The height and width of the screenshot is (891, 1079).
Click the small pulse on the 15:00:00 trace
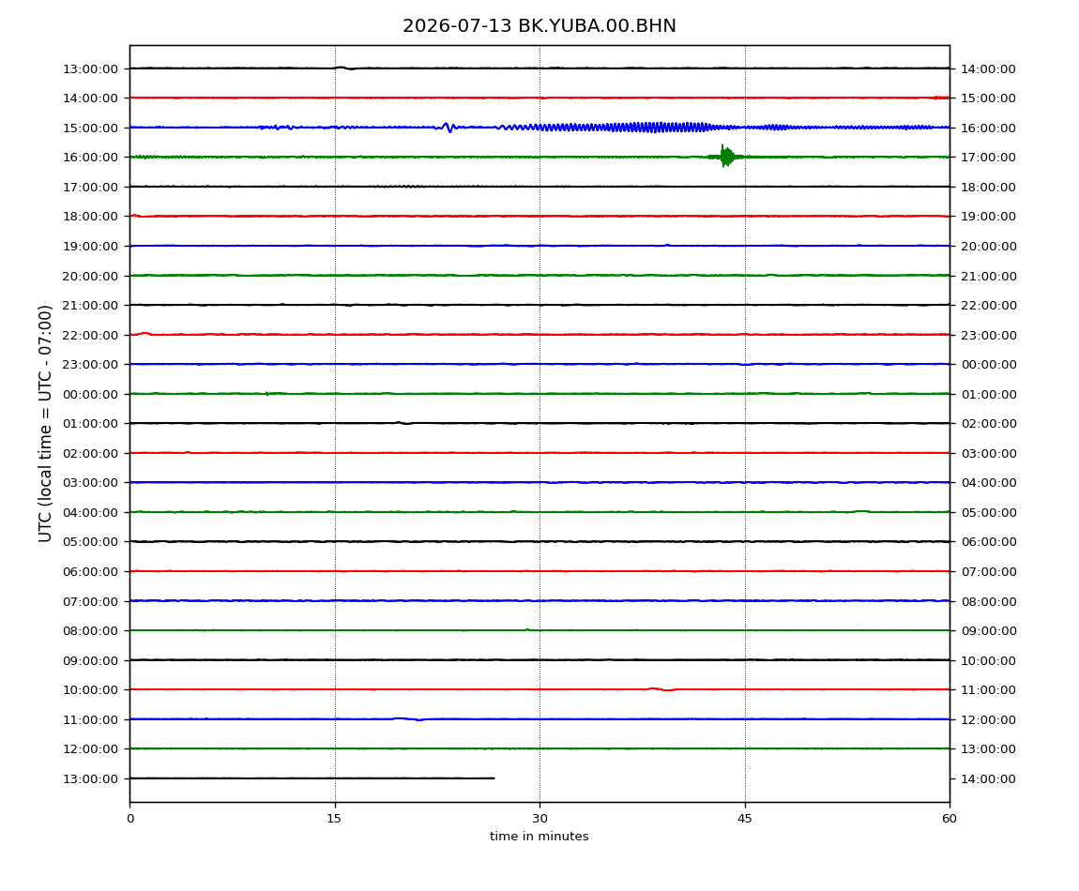448,128
